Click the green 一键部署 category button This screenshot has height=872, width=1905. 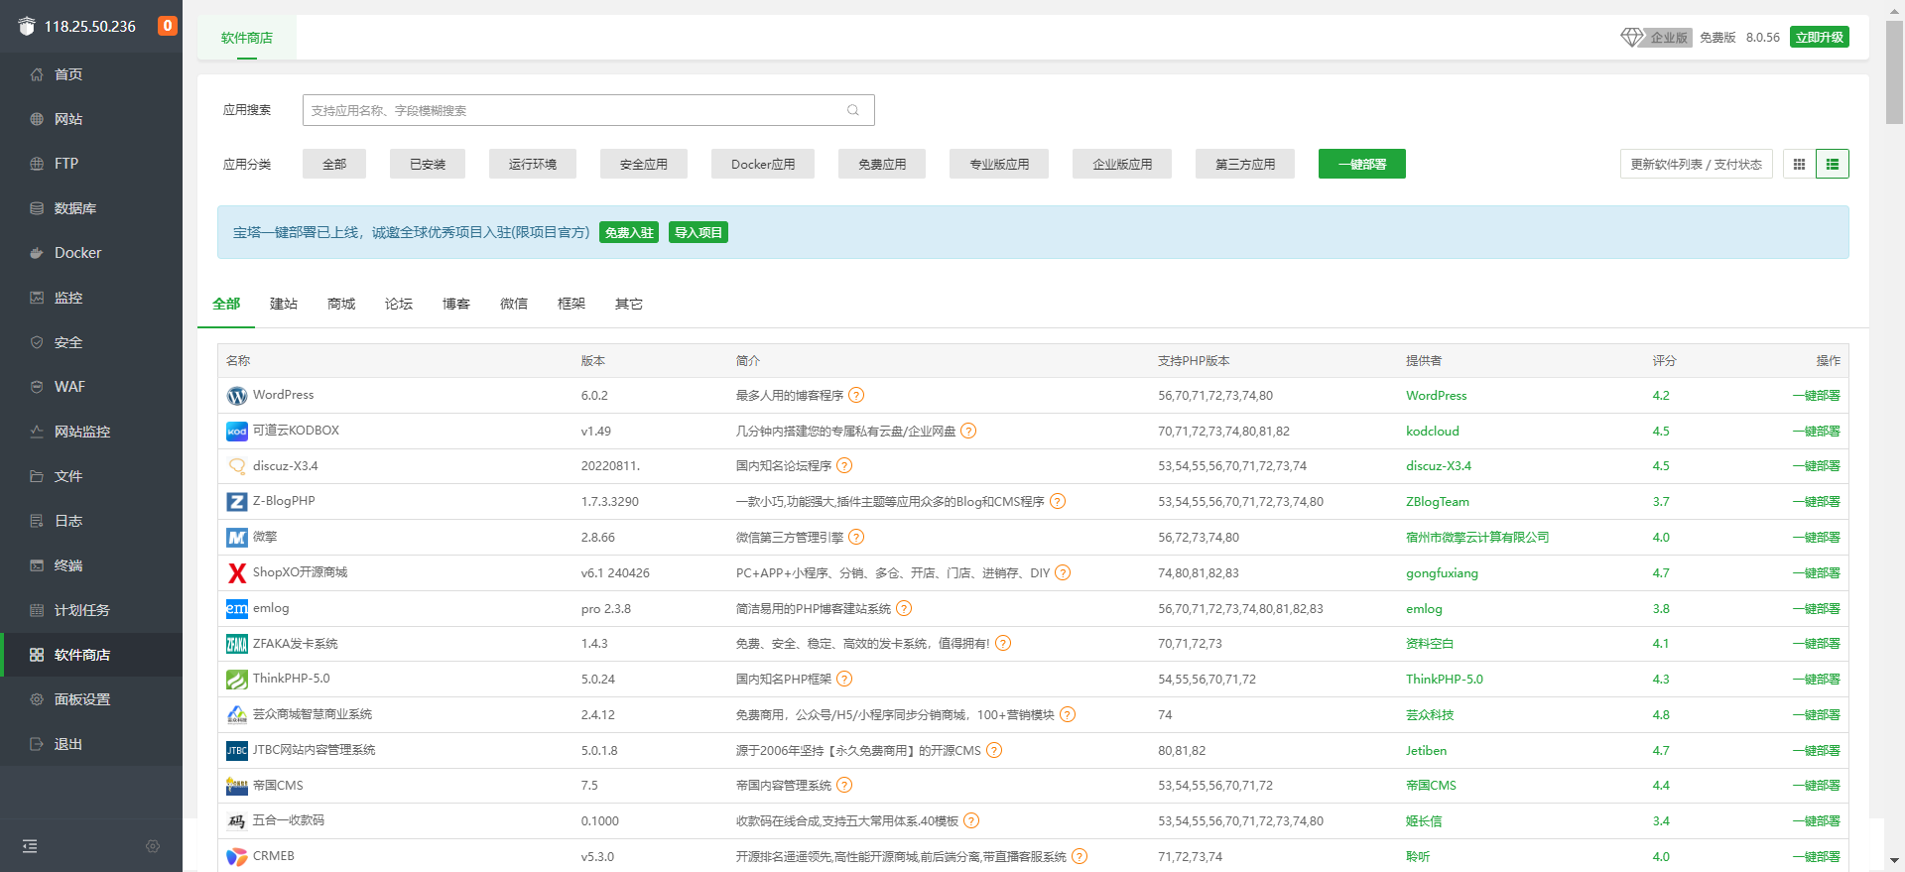pos(1362,164)
